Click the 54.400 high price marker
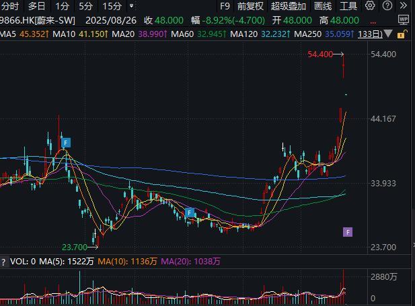The width and height of the screenshot is (415, 306). [x=321, y=54]
